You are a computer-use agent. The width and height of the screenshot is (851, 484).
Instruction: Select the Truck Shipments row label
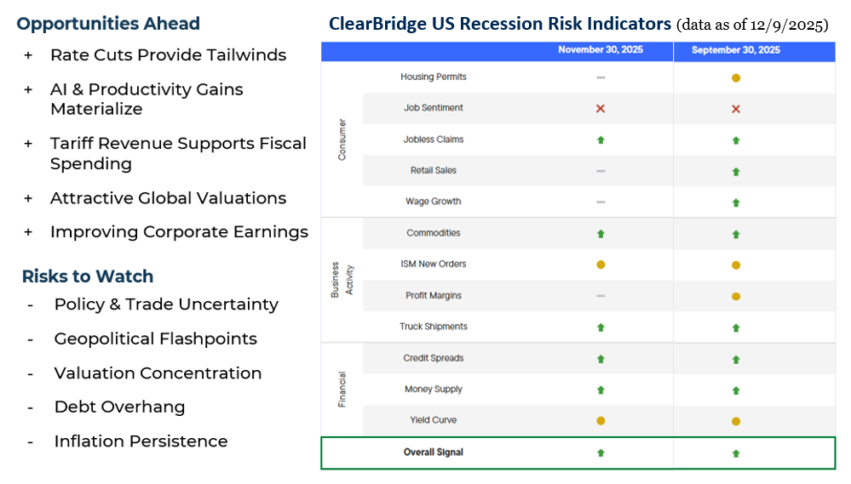(x=434, y=327)
